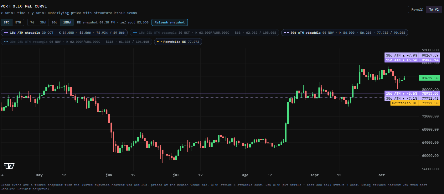Click the 30d ATM -7.1% price line label
444x194 pixels.
pos(401,98)
